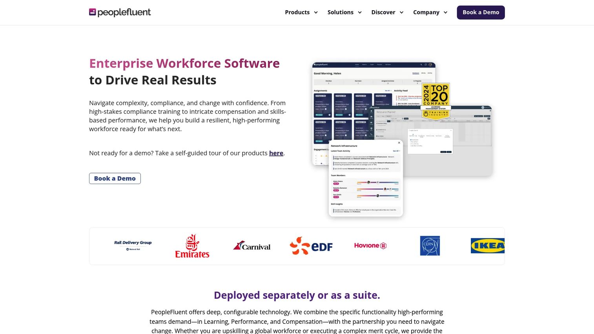This screenshot has height=334, width=594.
Task: Click the Network Infrastructure panel image
Action: click(x=366, y=178)
